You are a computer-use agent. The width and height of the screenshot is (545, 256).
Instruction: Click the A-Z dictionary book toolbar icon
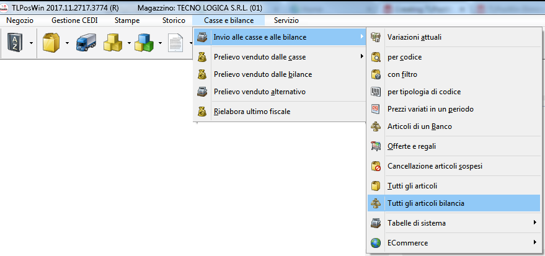click(x=14, y=43)
